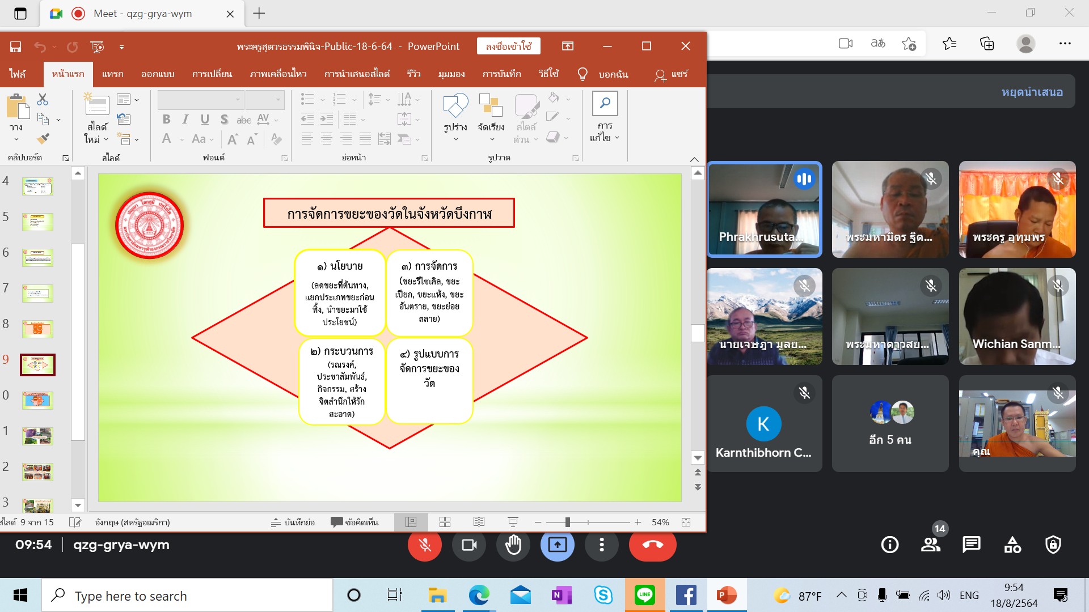Open the font dialog launcher in ฟอนต์ group
The height and width of the screenshot is (612, 1089).
click(285, 158)
